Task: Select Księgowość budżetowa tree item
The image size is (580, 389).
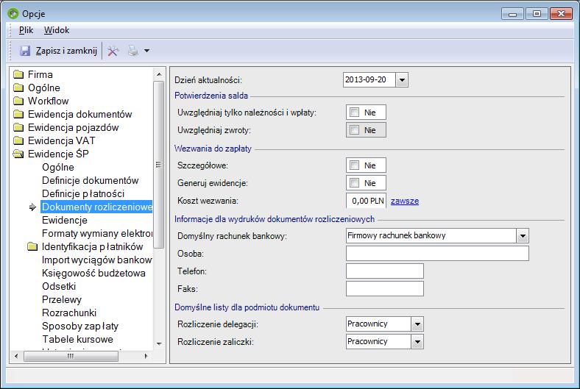Action: (93, 273)
